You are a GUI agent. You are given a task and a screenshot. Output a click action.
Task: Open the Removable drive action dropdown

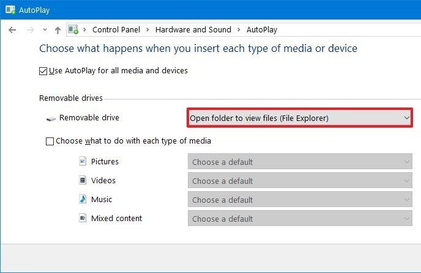(299, 118)
